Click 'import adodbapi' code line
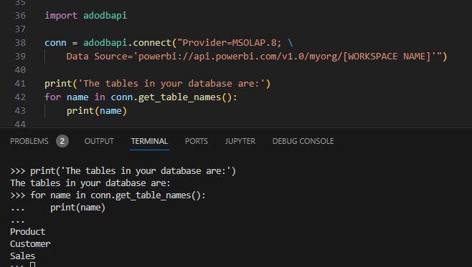This screenshot has height=267, width=472. 86,15
